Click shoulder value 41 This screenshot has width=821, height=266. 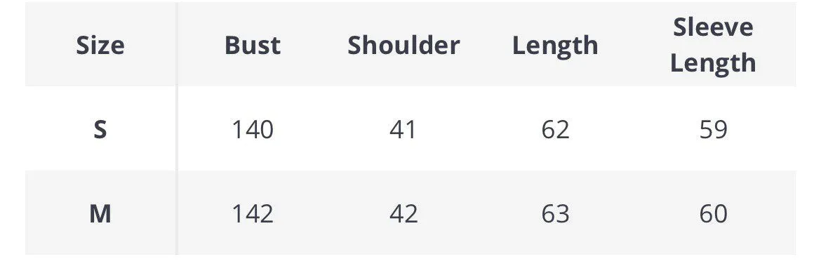tap(403, 129)
